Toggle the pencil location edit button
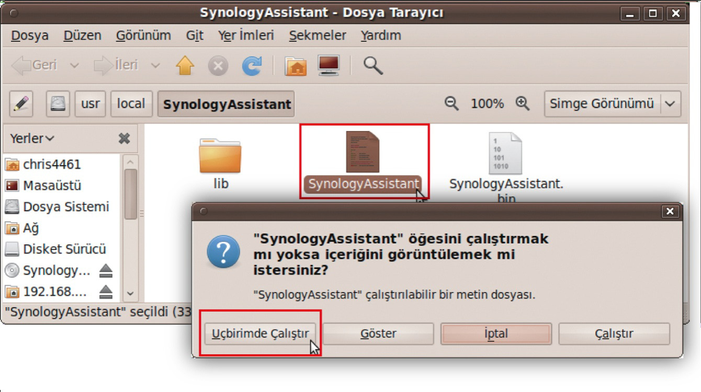Image resolution: width=701 pixels, height=392 pixels. click(21, 103)
